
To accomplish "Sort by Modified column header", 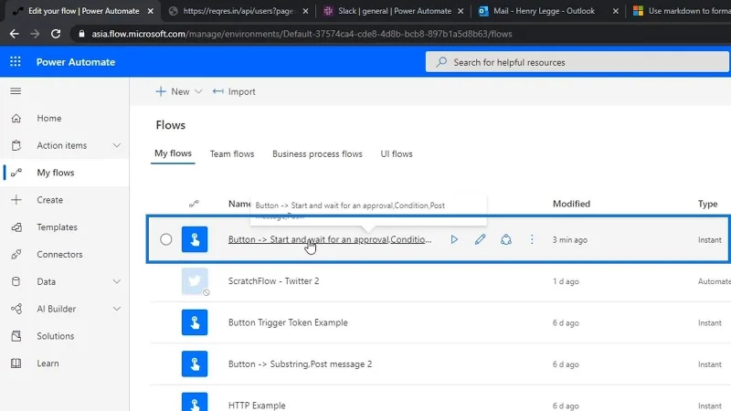I will click(571, 204).
